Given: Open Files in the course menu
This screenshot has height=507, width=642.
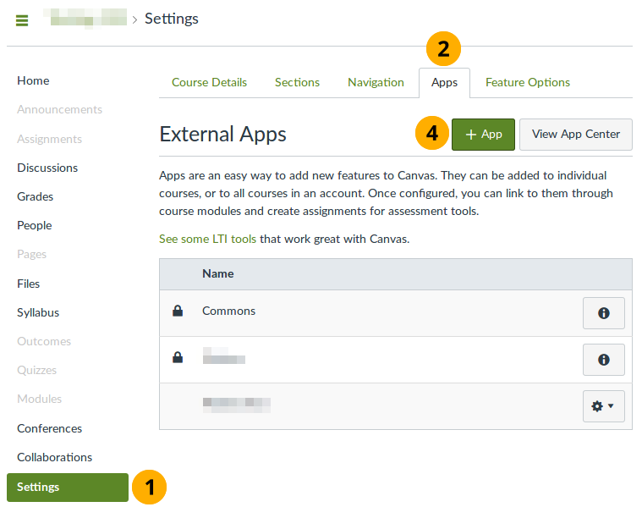Looking at the screenshot, I should 28,284.
